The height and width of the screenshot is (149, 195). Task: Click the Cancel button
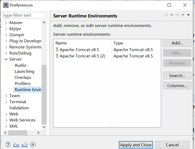point(172,145)
